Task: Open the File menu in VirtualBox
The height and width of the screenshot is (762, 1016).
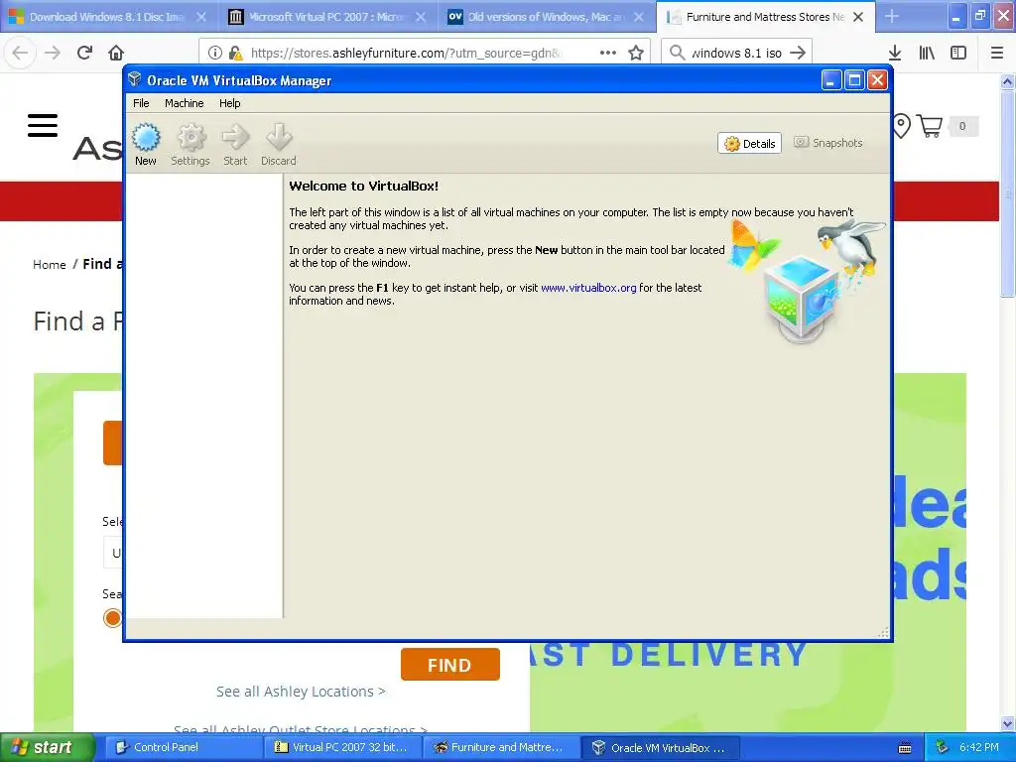Action: click(141, 103)
